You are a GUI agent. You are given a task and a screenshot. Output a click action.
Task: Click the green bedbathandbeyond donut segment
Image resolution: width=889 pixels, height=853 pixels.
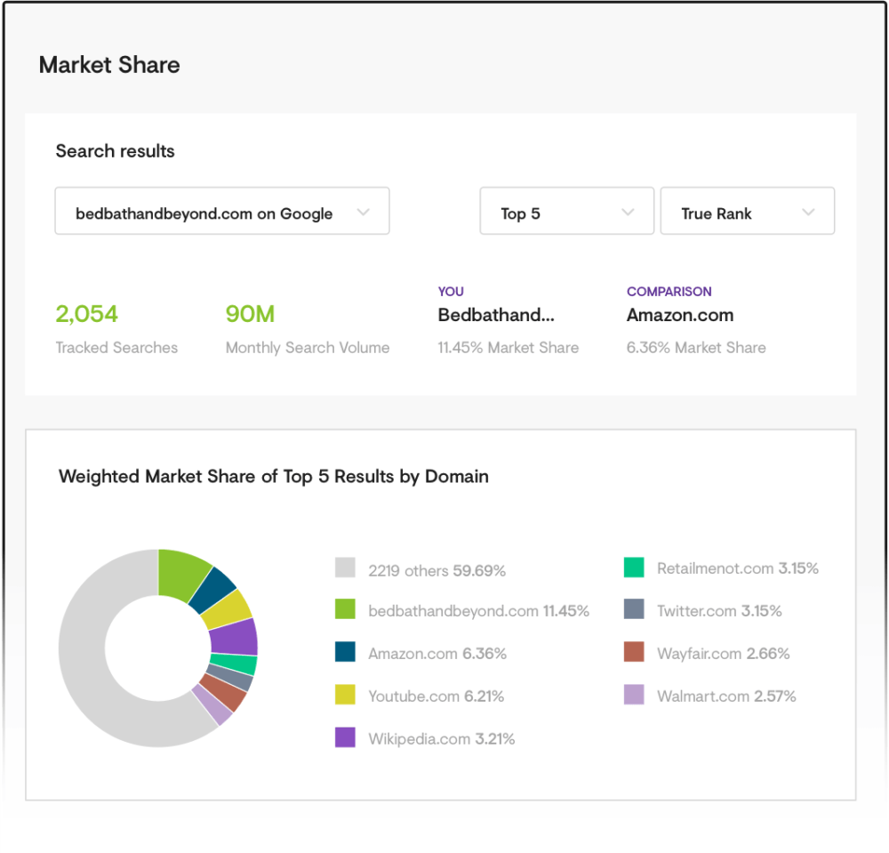(x=181, y=574)
